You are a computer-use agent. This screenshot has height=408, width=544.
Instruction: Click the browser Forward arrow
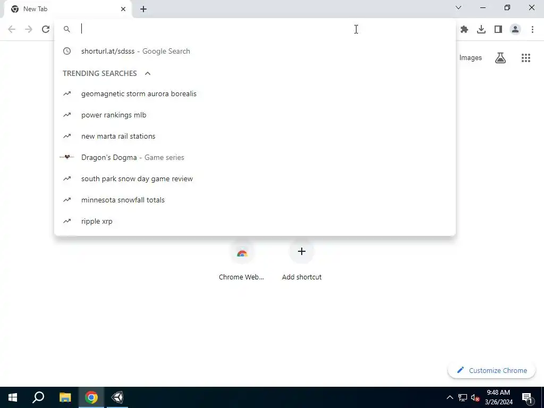pyautogui.click(x=29, y=29)
